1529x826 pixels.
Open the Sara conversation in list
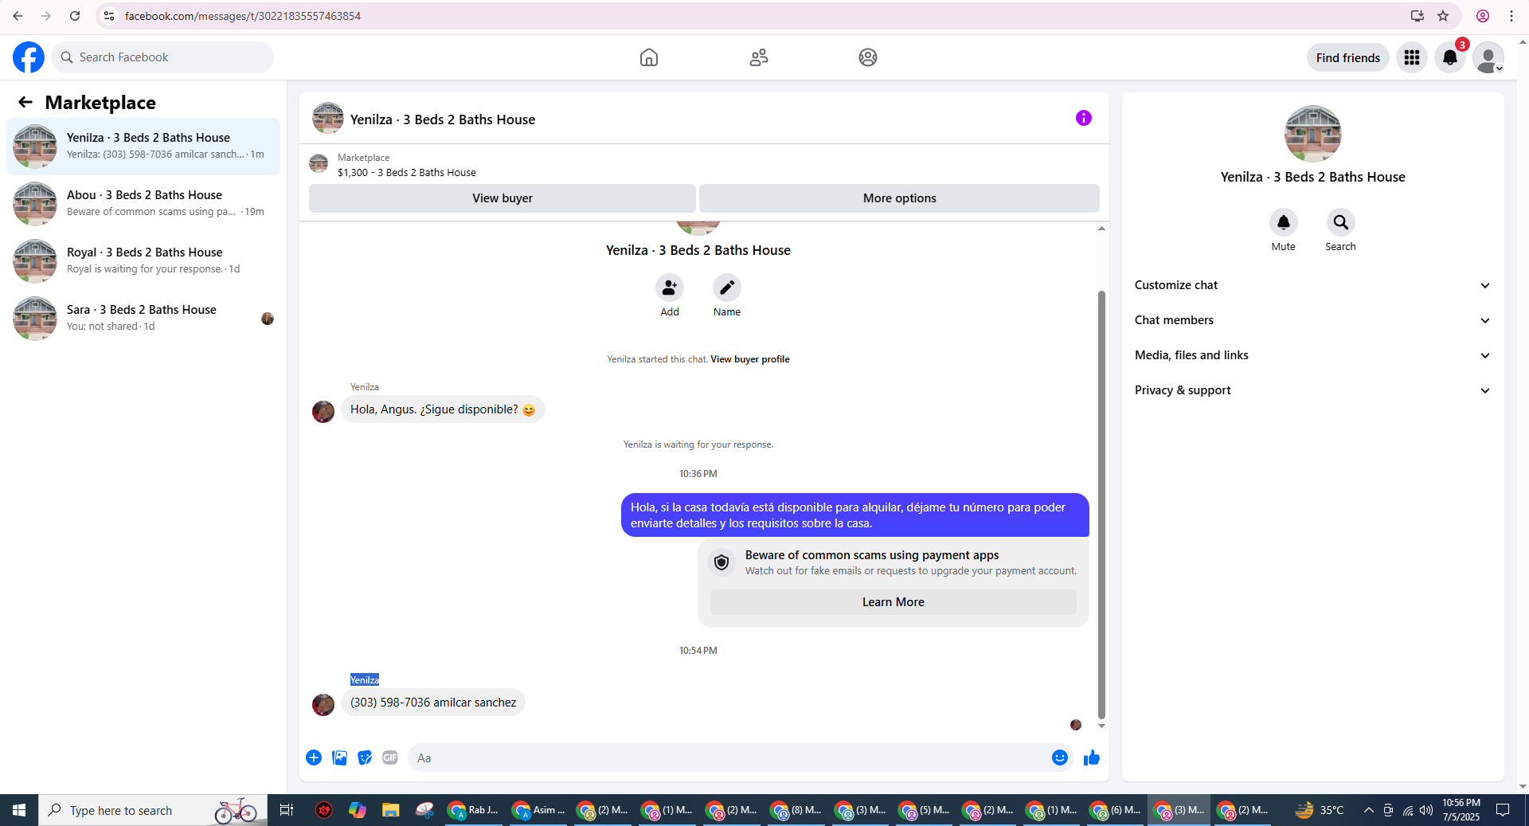tap(143, 319)
